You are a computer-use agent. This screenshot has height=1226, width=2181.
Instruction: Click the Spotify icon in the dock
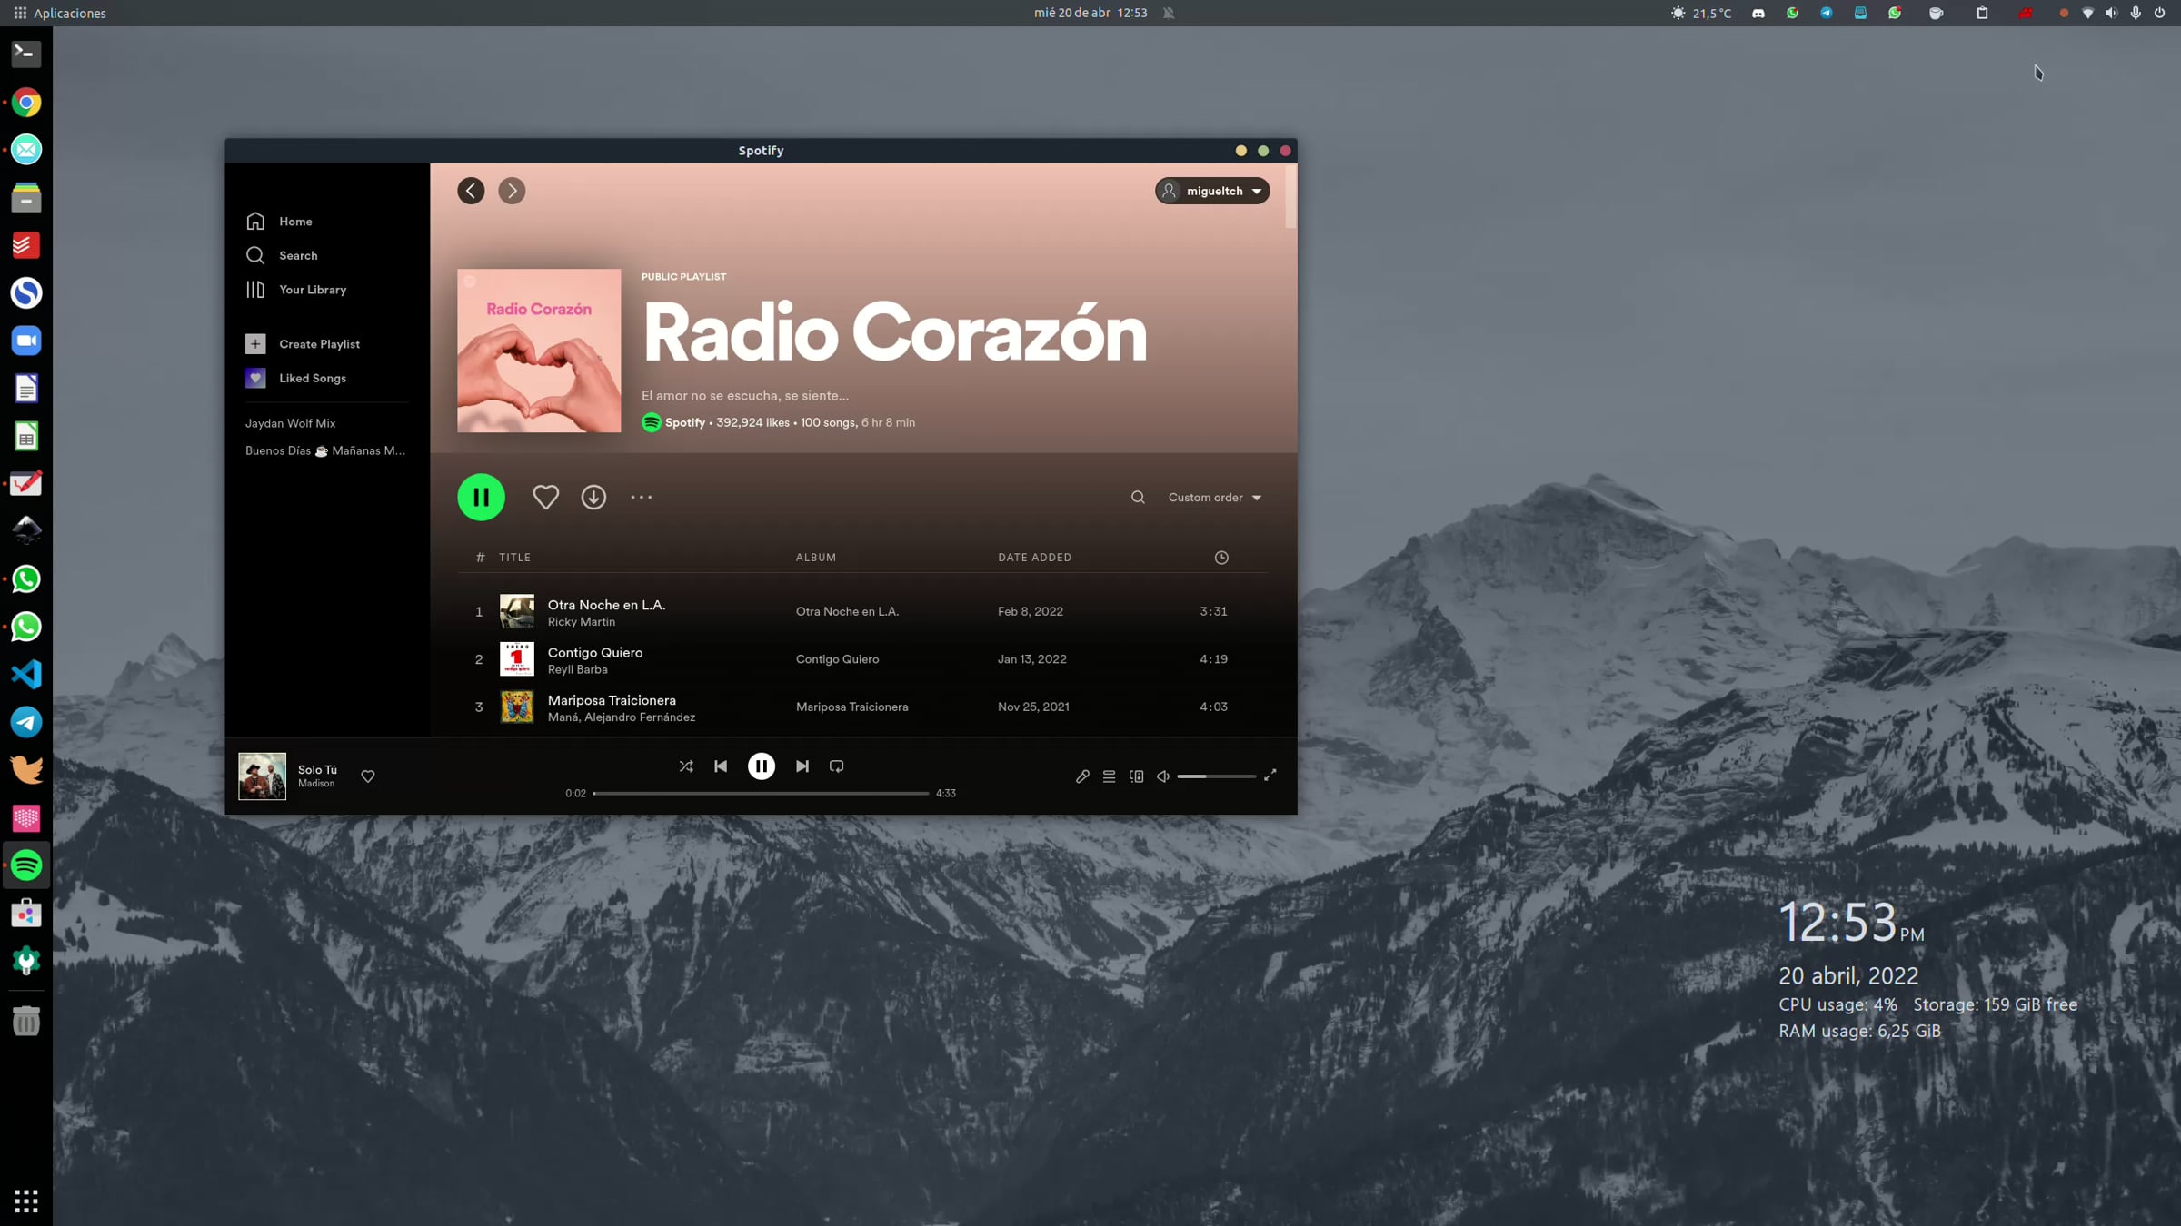tap(26, 865)
